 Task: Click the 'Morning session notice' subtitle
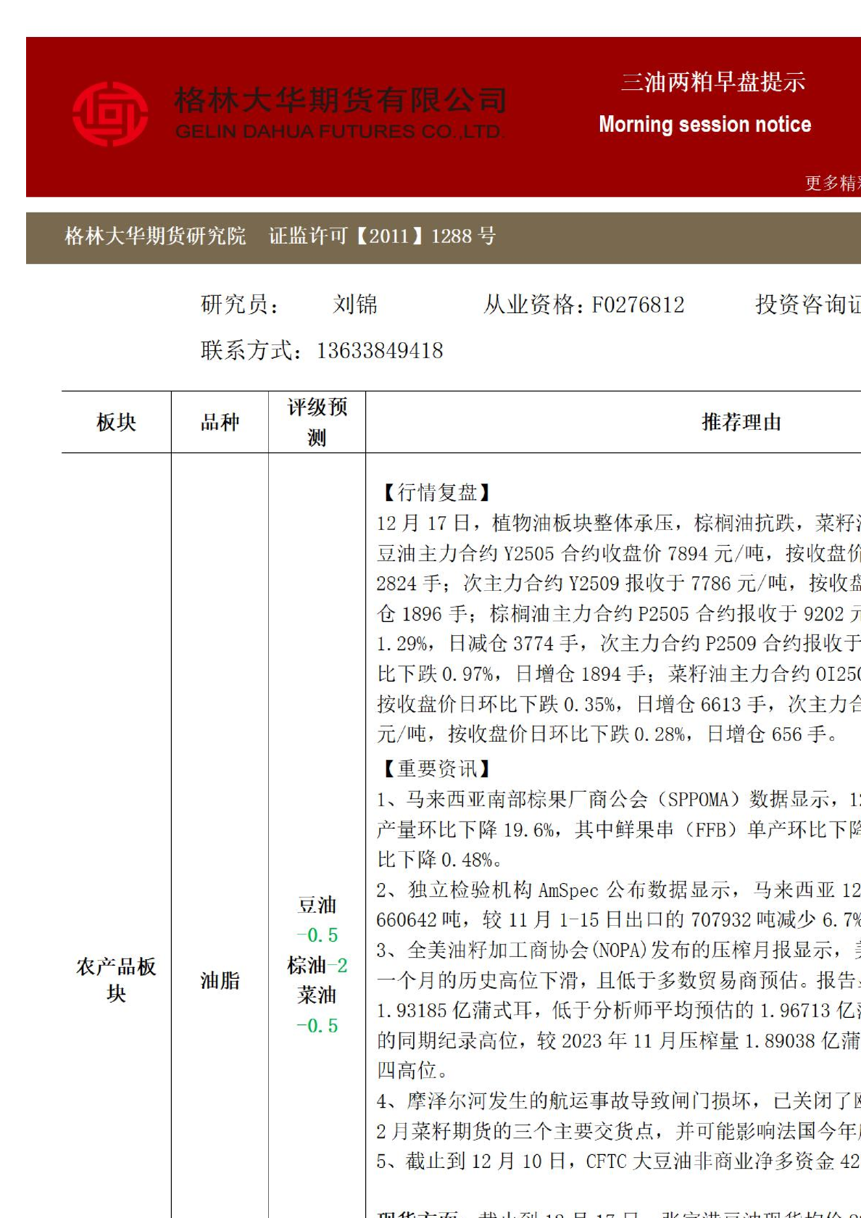pos(704,125)
